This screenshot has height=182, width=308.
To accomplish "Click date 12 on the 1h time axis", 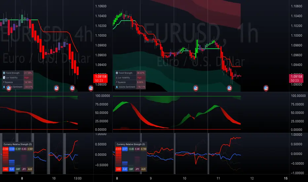I will (252, 178).
